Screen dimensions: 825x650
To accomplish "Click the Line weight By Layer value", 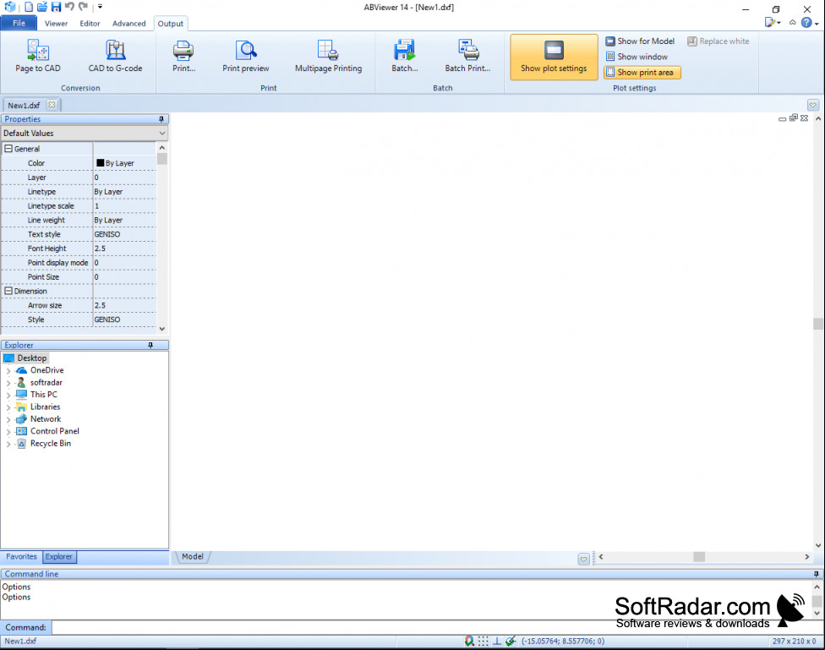I will pos(125,220).
